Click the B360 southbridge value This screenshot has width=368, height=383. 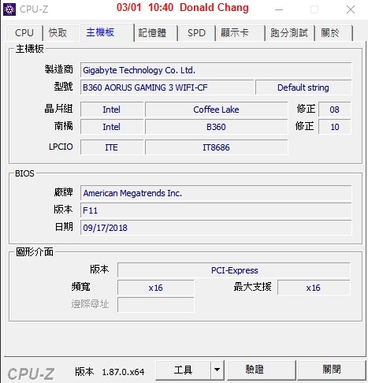click(216, 127)
